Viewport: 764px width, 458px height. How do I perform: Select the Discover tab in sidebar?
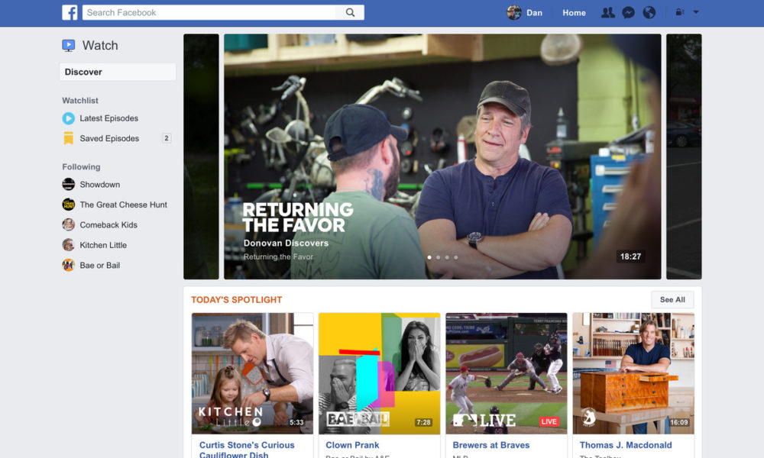118,72
